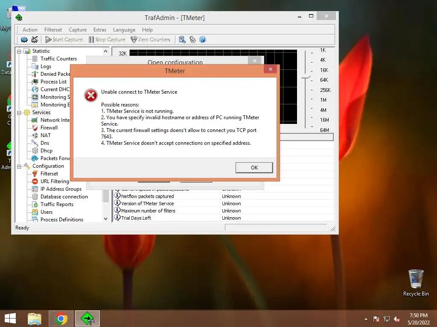Click OK in the TMeter error dialog
The height and width of the screenshot is (327, 437).
(x=254, y=167)
